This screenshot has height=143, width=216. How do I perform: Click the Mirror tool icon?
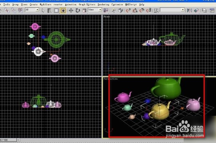tap(189, 10)
